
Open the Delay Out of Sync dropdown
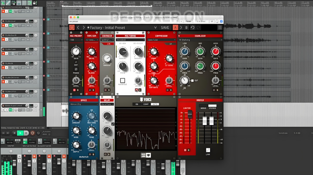[107, 104]
